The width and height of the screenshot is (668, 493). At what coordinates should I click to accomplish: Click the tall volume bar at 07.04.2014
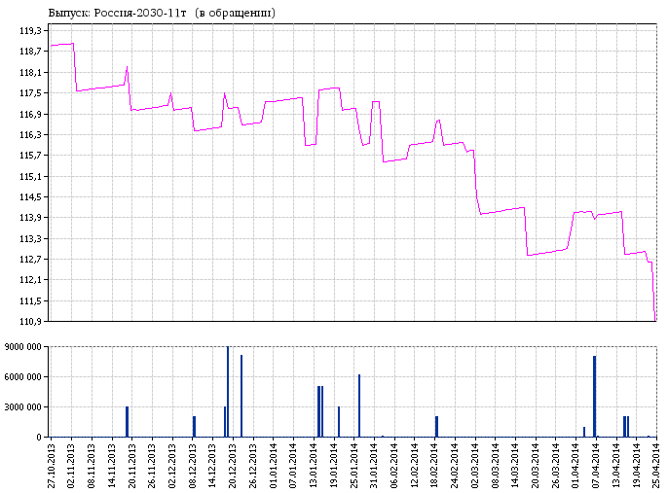coord(594,397)
